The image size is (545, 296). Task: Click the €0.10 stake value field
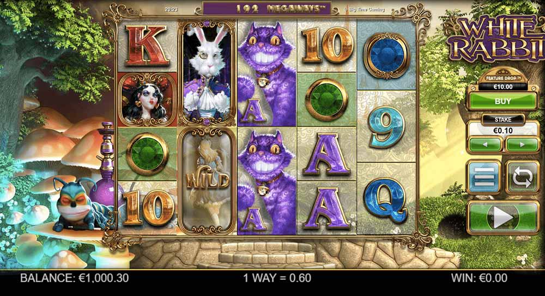click(x=503, y=131)
